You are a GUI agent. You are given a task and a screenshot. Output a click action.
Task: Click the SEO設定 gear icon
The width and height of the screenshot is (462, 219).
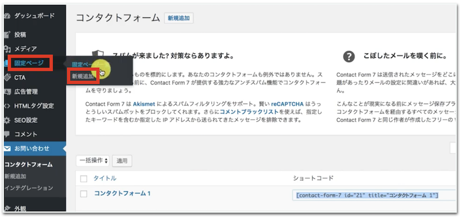point(7,120)
